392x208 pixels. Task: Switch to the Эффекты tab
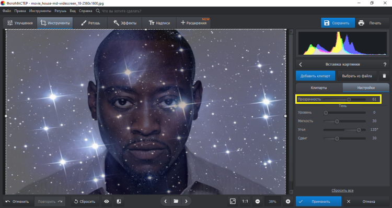click(x=125, y=23)
